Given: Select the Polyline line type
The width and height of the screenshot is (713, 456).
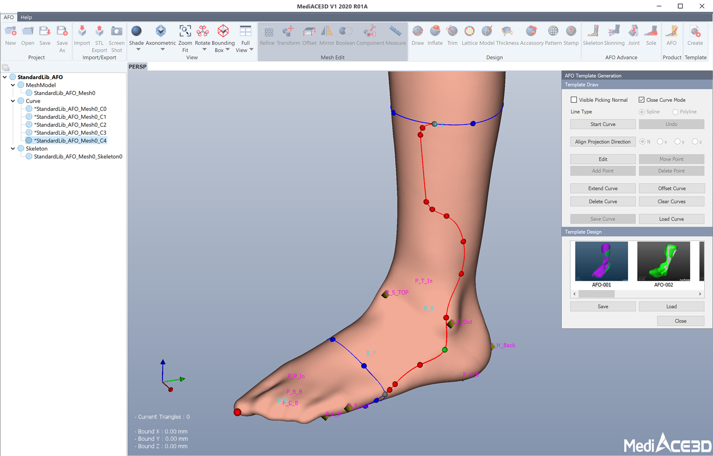Looking at the screenshot, I should 675,112.
